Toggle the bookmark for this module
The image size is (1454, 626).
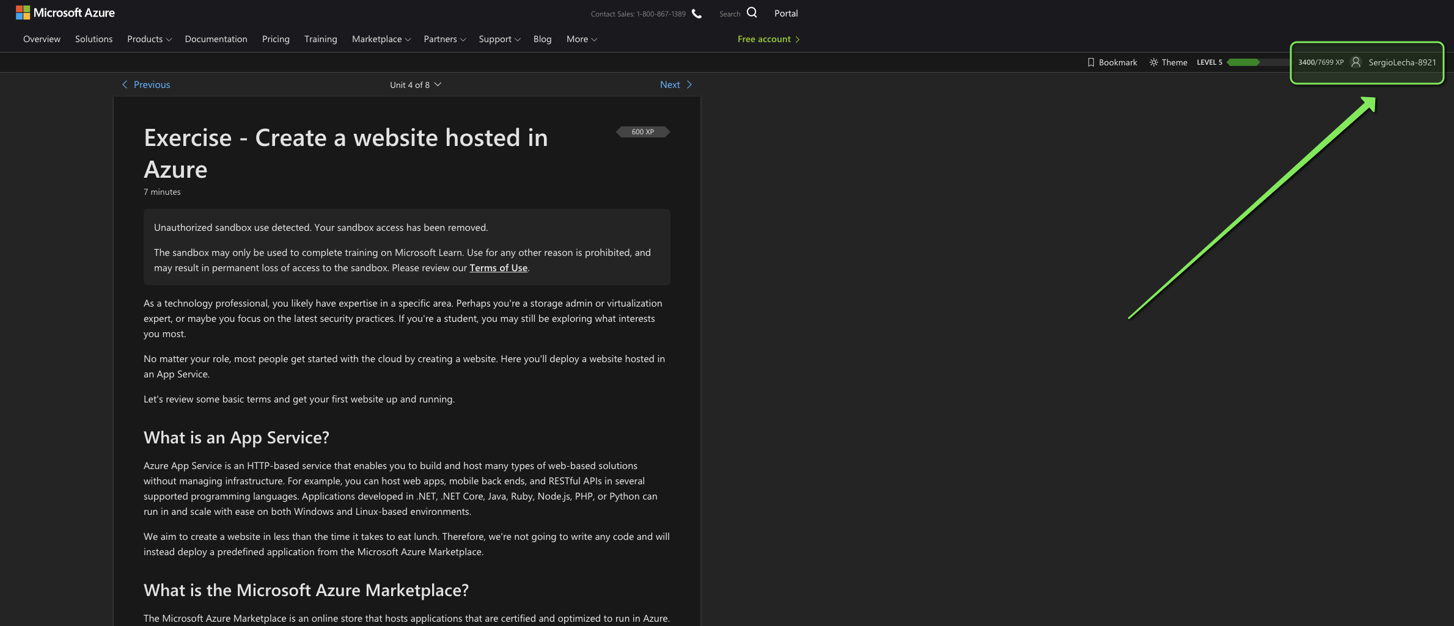pos(1112,62)
